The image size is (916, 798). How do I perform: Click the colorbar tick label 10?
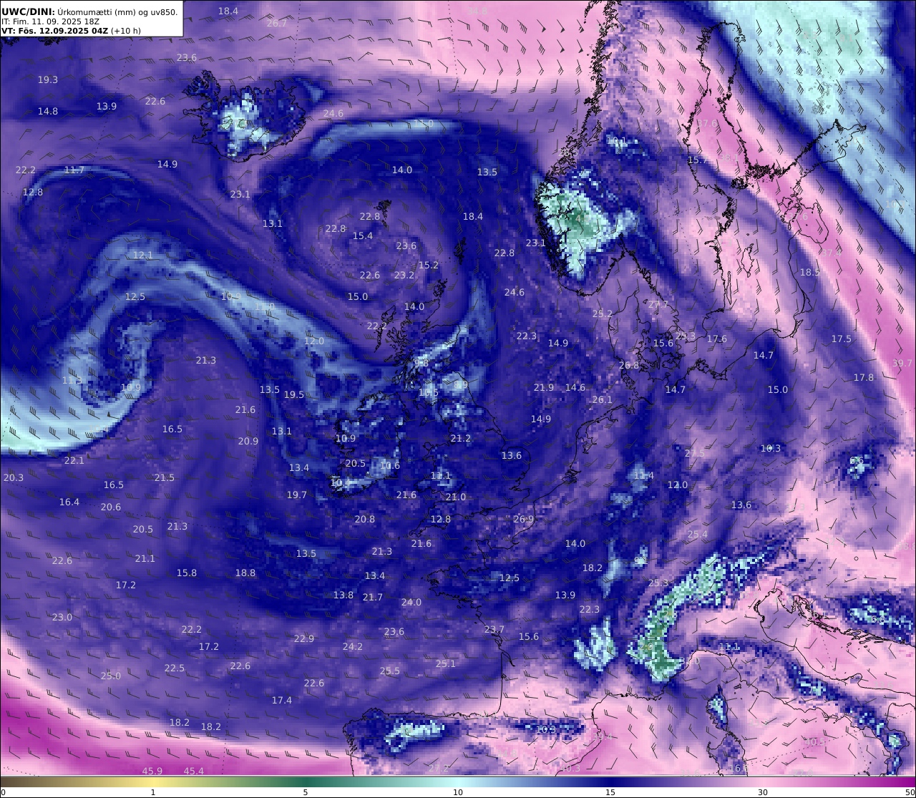[458, 792]
